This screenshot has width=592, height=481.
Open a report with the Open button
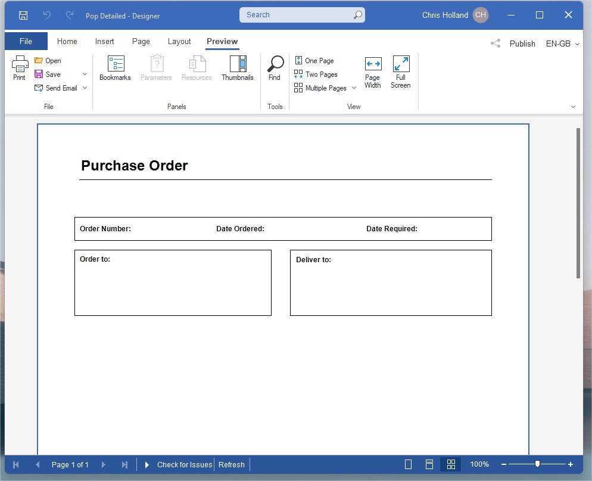48,60
